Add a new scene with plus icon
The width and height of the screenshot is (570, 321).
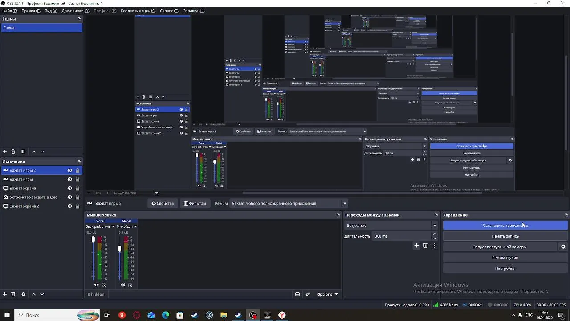tap(5, 152)
